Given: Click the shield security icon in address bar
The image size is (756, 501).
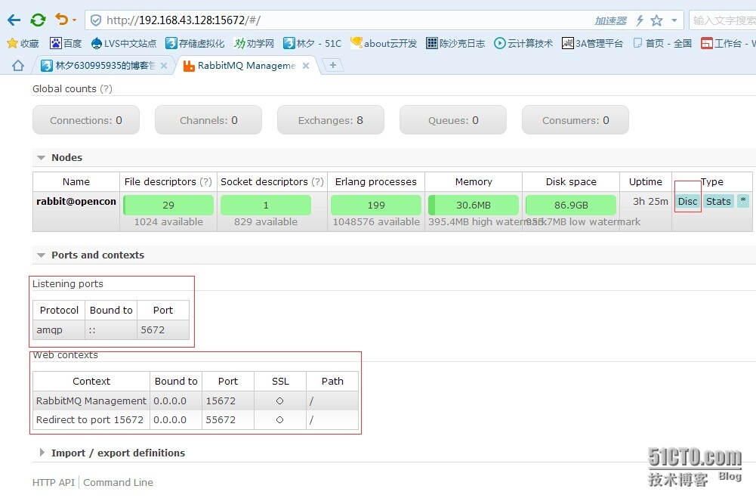Looking at the screenshot, I should point(96,20).
